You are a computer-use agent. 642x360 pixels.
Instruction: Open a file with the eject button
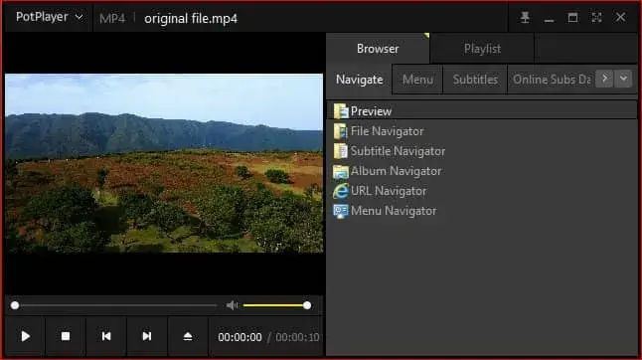[x=188, y=336]
